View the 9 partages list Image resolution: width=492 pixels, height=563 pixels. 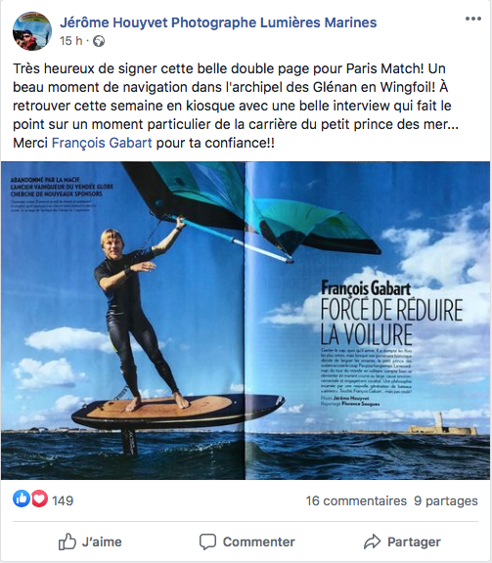[446, 500]
